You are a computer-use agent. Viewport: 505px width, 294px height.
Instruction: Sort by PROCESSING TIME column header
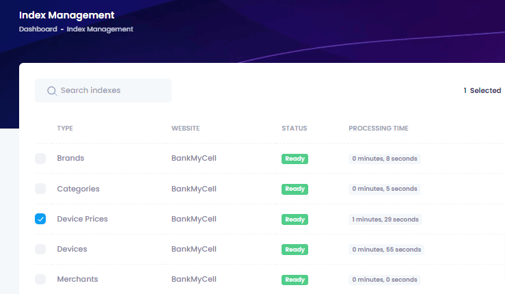379,129
